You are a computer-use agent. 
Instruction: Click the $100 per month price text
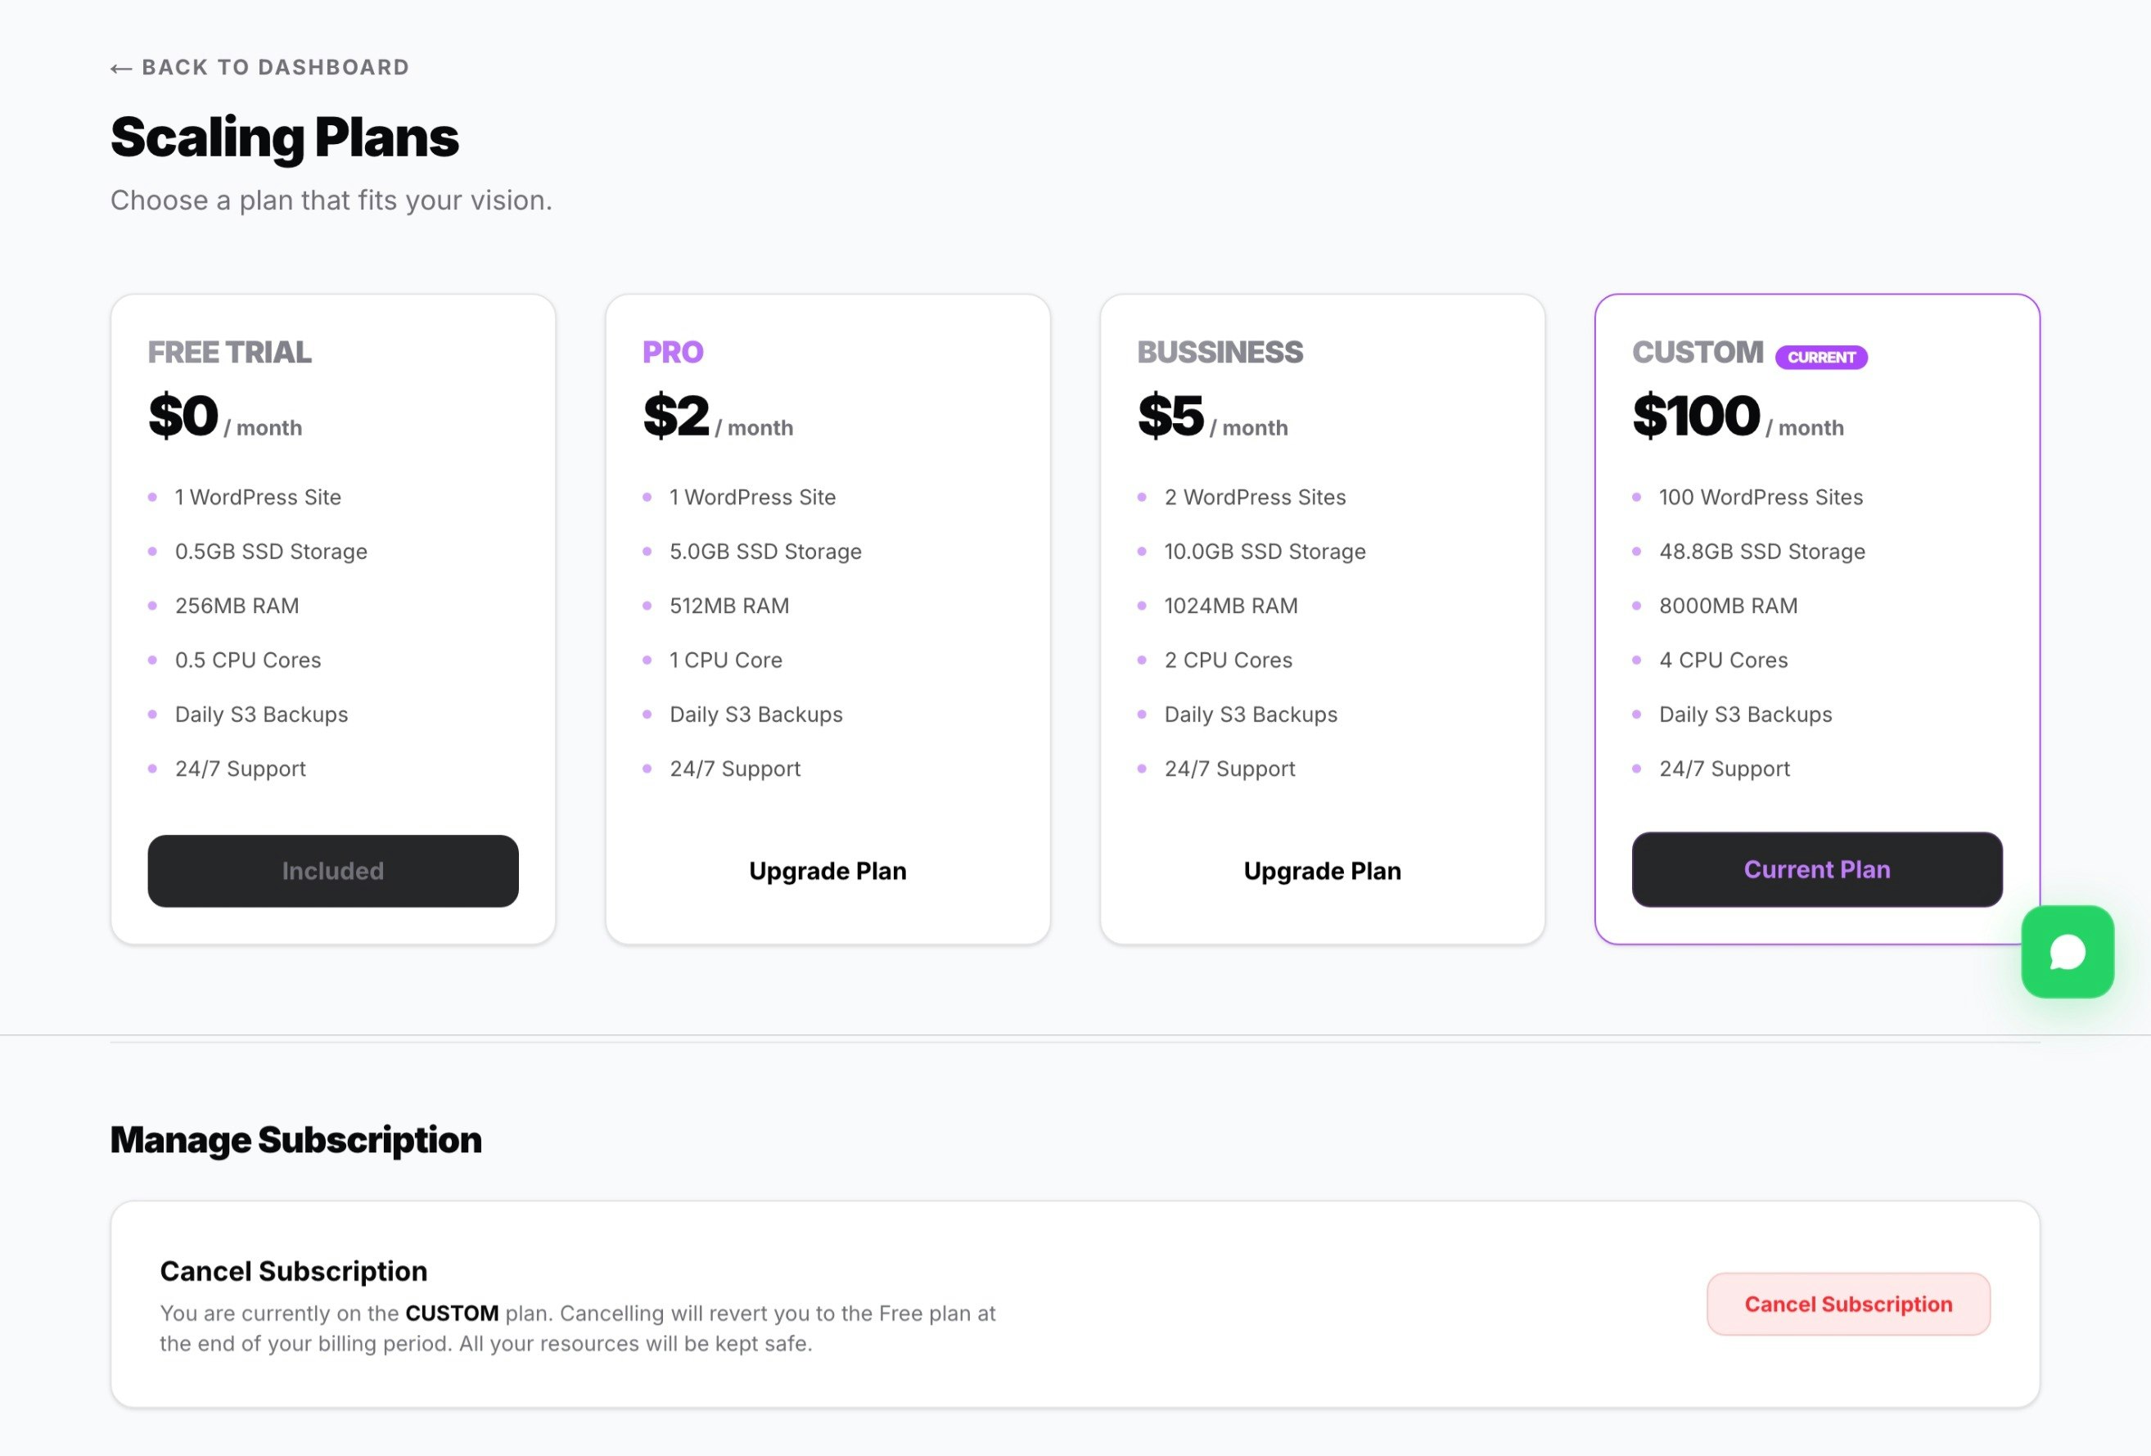click(1736, 417)
